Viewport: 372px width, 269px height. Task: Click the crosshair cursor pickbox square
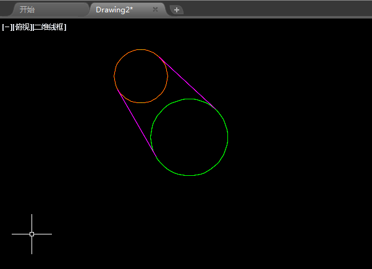[32, 234]
